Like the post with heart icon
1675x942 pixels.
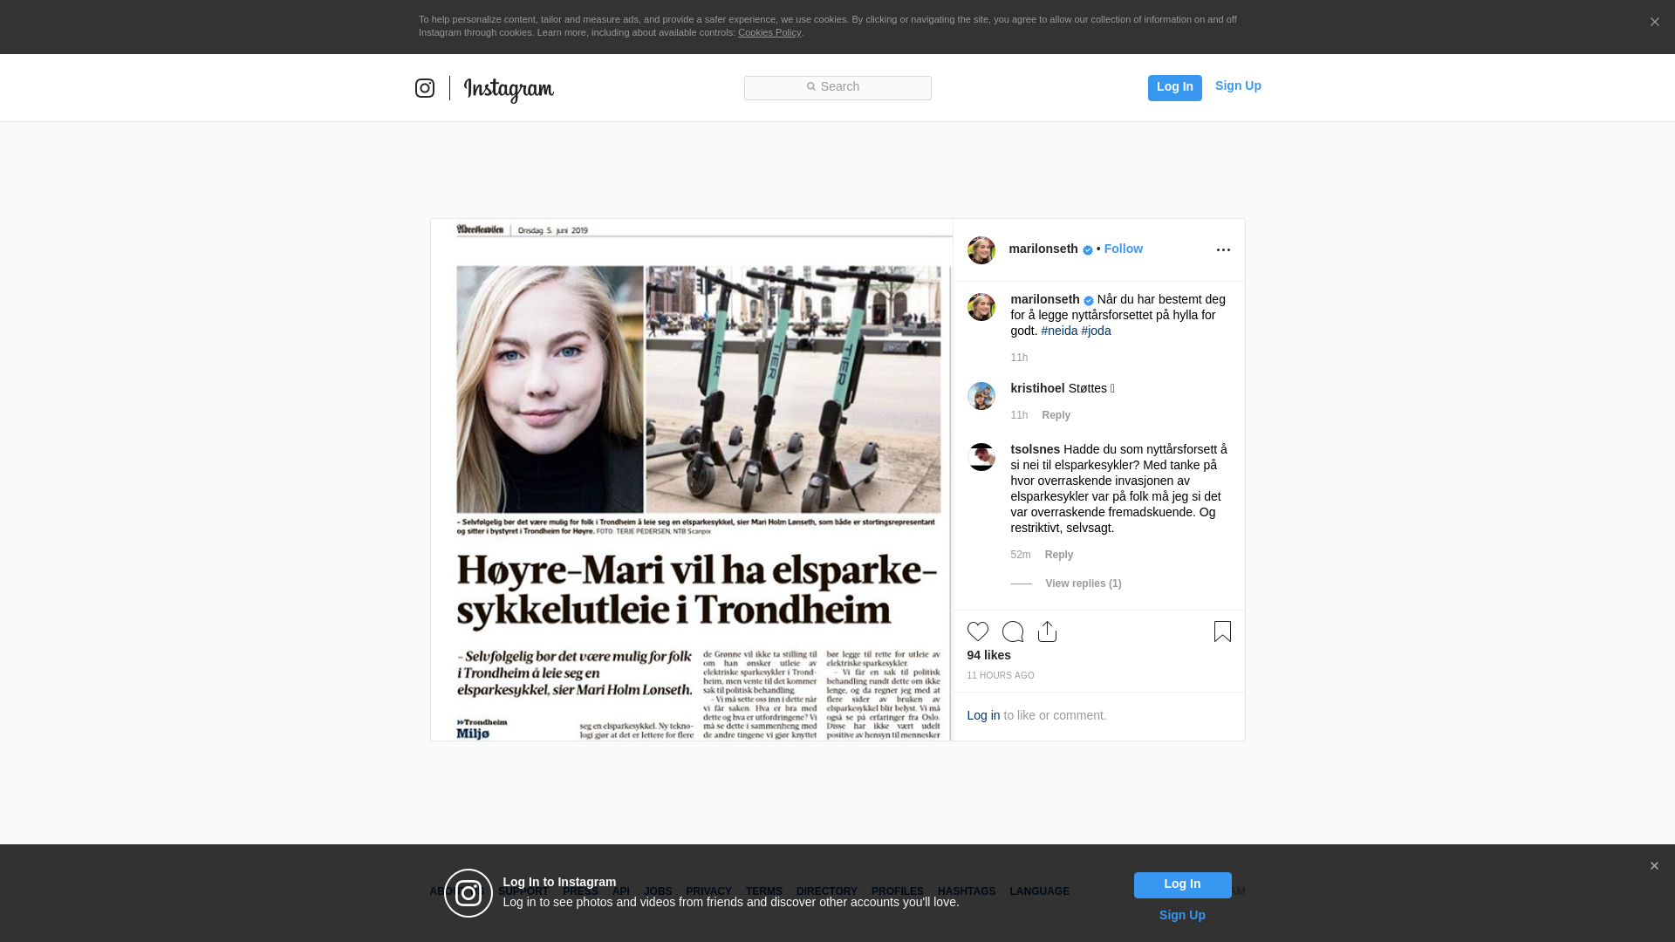point(978,631)
